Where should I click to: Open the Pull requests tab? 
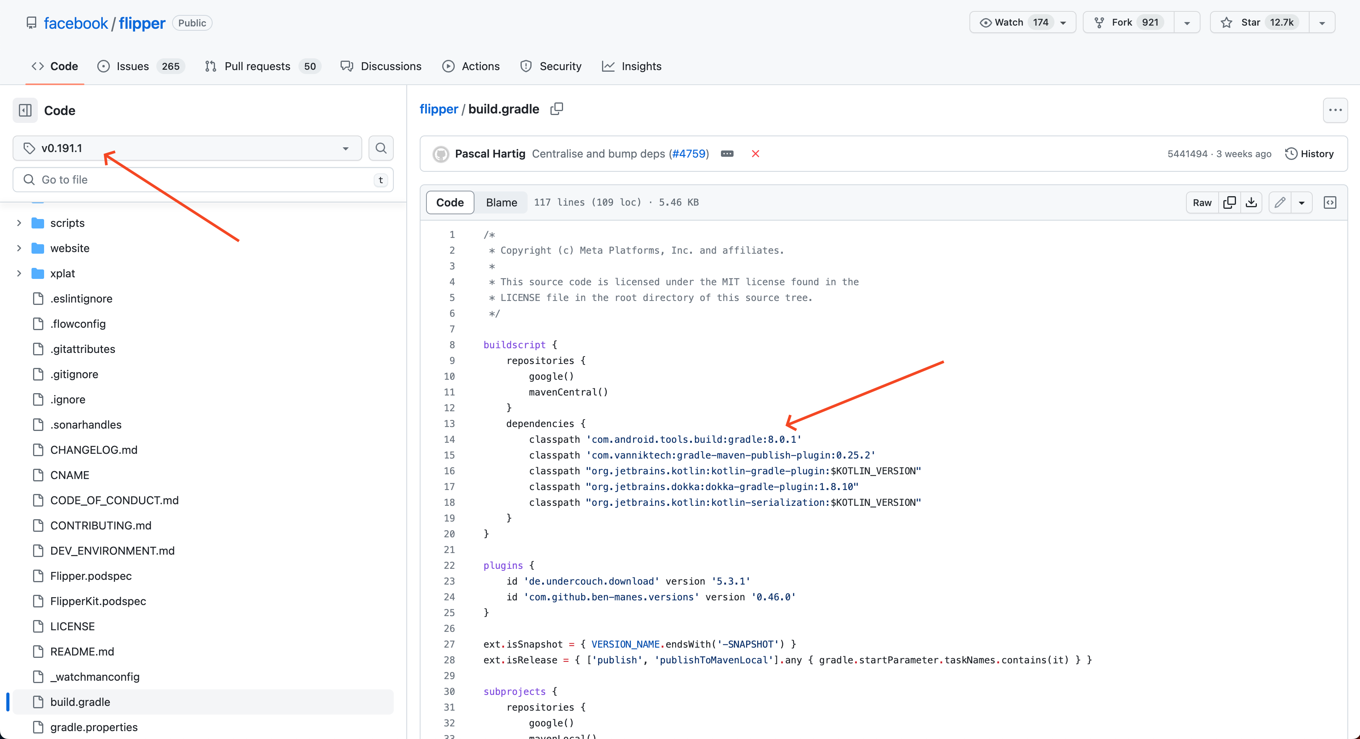coord(257,66)
